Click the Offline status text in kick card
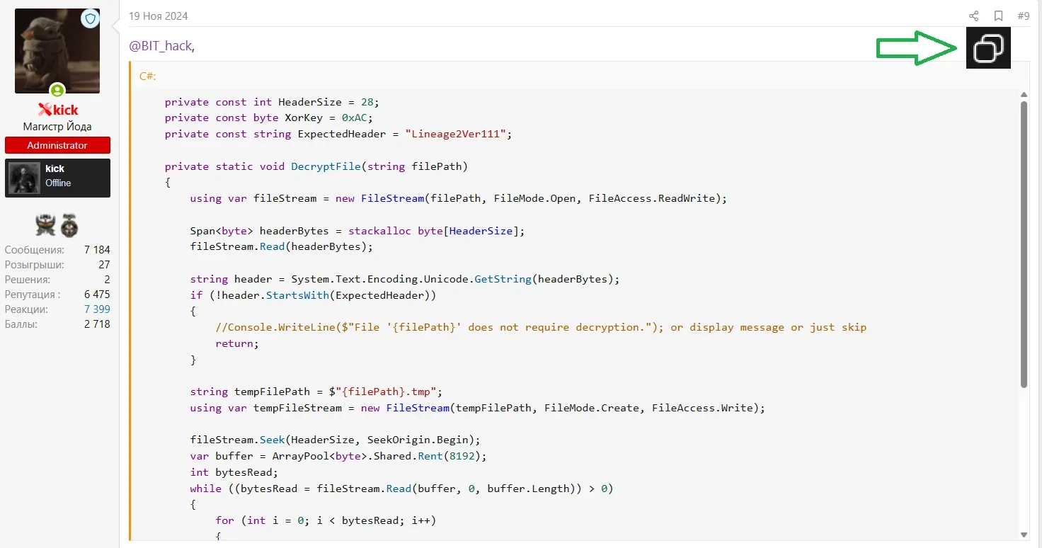 click(58, 183)
